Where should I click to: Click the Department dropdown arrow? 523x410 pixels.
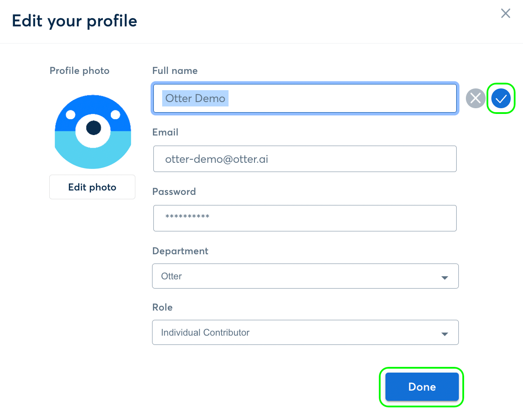444,278
